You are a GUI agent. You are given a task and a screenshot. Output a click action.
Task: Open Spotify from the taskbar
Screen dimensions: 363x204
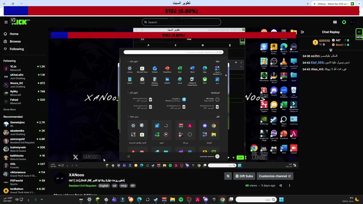181,199
